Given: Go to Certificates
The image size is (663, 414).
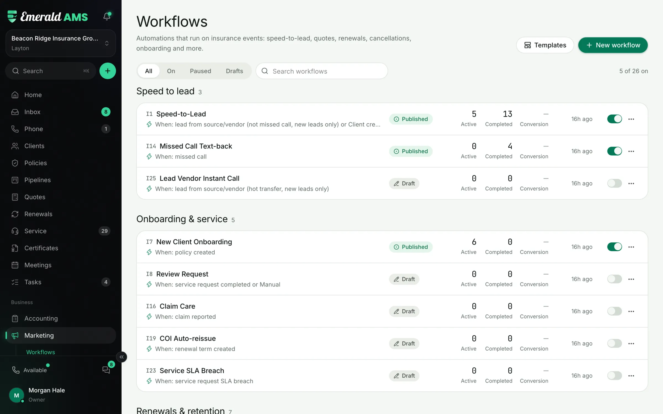Looking at the screenshot, I should tap(60, 248).
